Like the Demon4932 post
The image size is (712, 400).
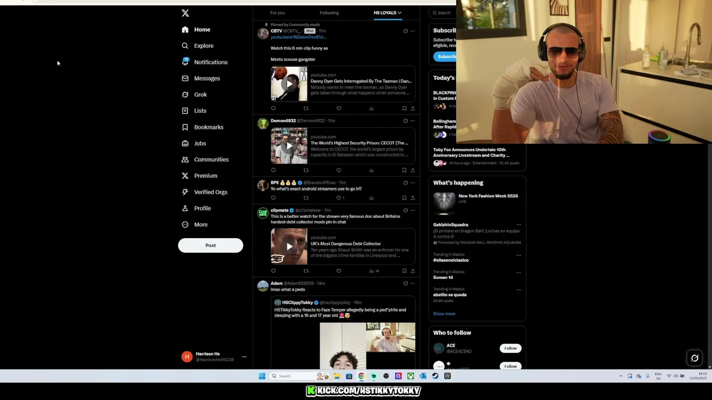(x=339, y=170)
